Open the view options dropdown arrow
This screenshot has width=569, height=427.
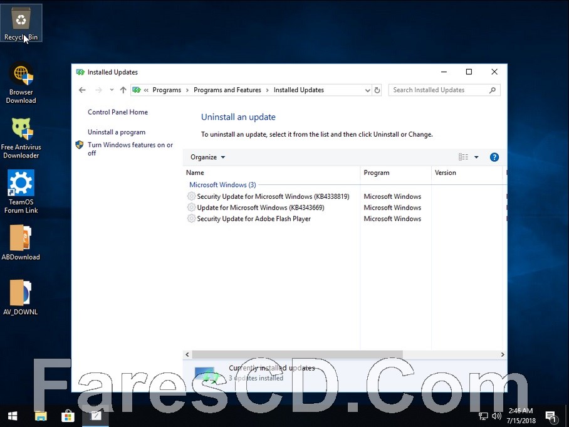(x=476, y=157)
